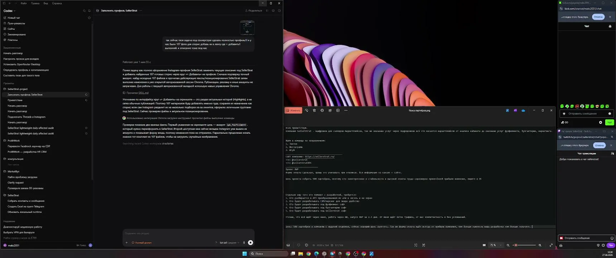This screenshot has height=258, width=616.
Task: Open the 75 % zoom dropdown in Photos
Action: pyautogui.click(x=496, y=245)
